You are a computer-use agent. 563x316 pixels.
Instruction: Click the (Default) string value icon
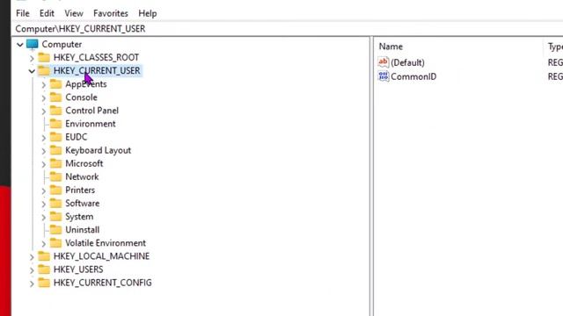click(x=384, y=62)
